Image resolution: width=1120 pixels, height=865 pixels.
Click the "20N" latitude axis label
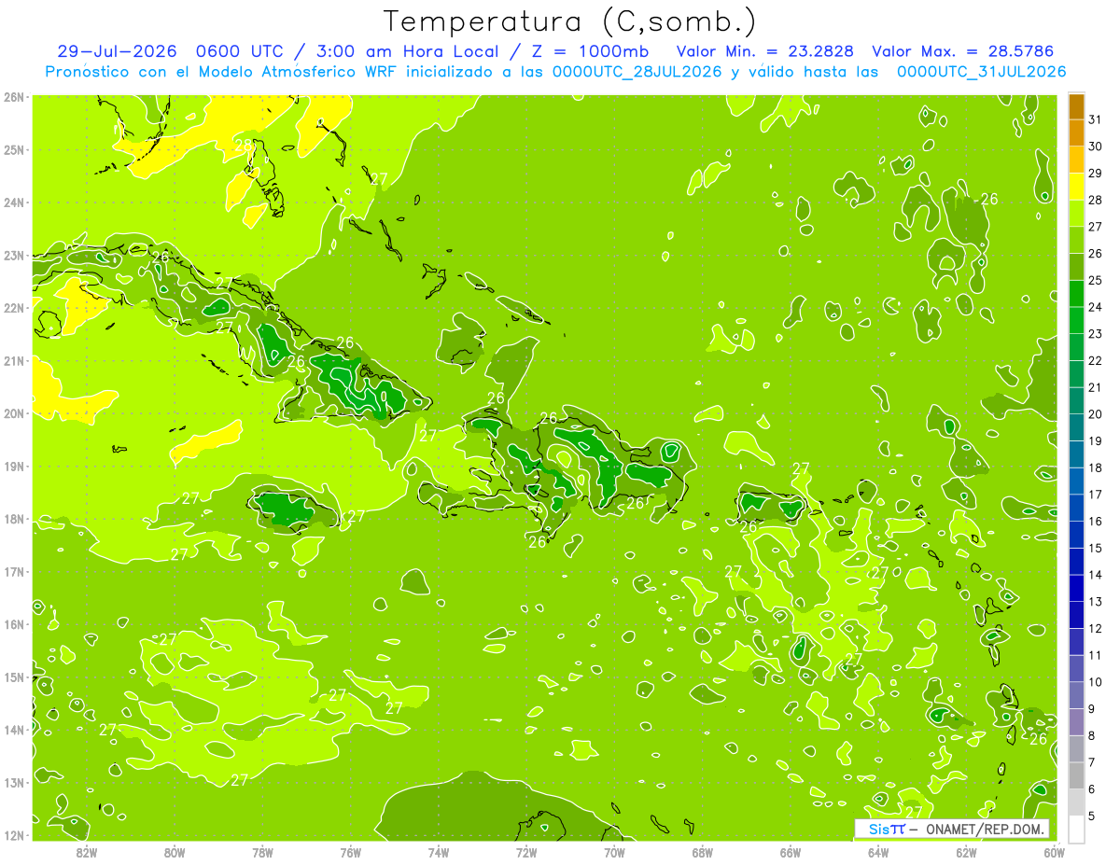point(14,413)
